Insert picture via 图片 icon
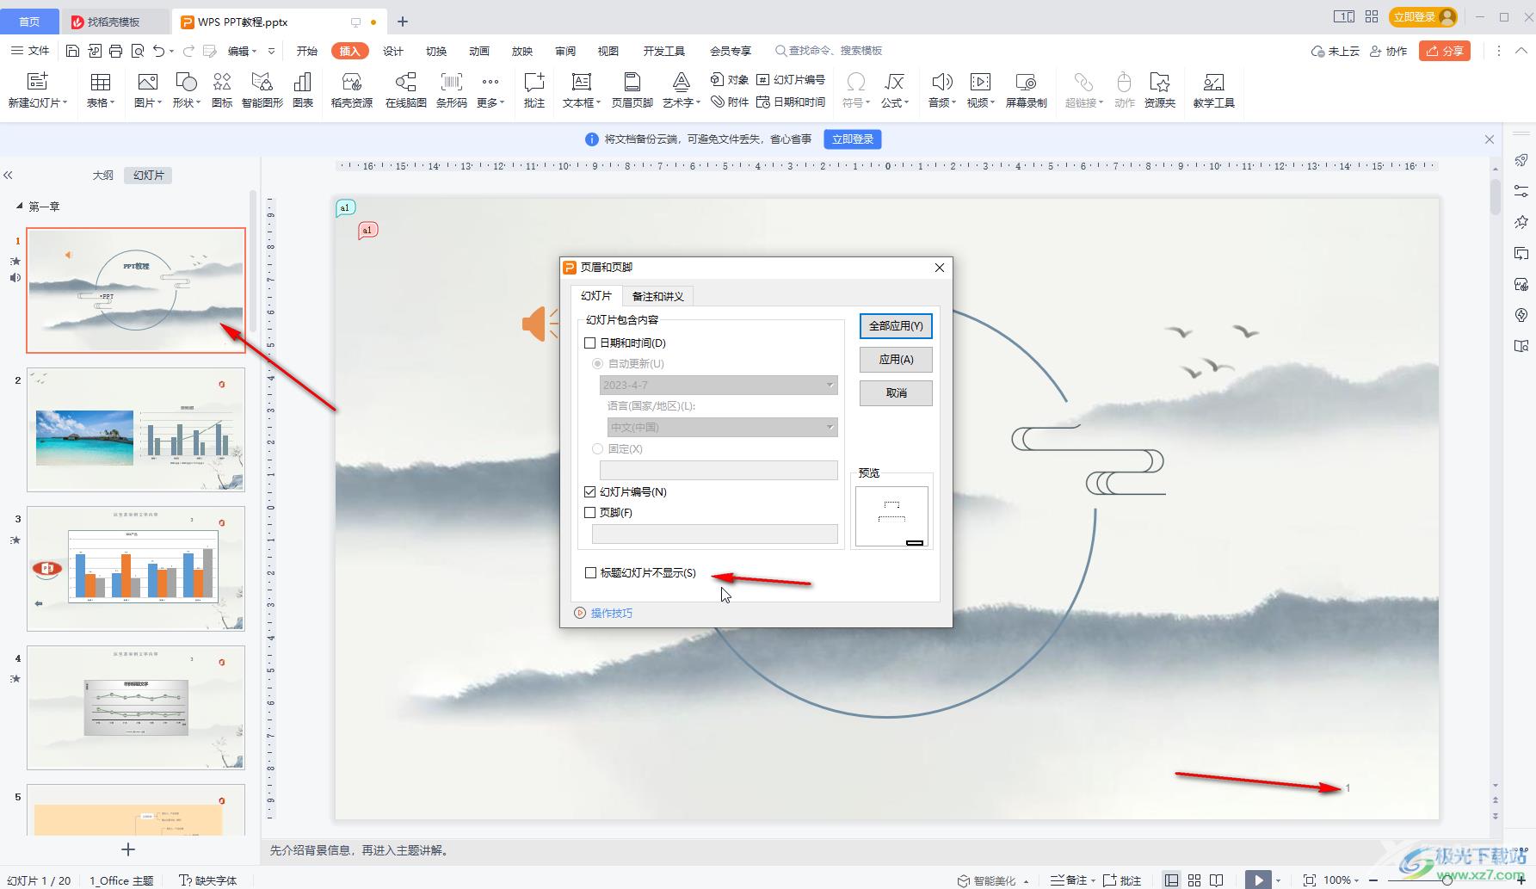Screen dimensions: 1536x889 (x=148, y=90)
